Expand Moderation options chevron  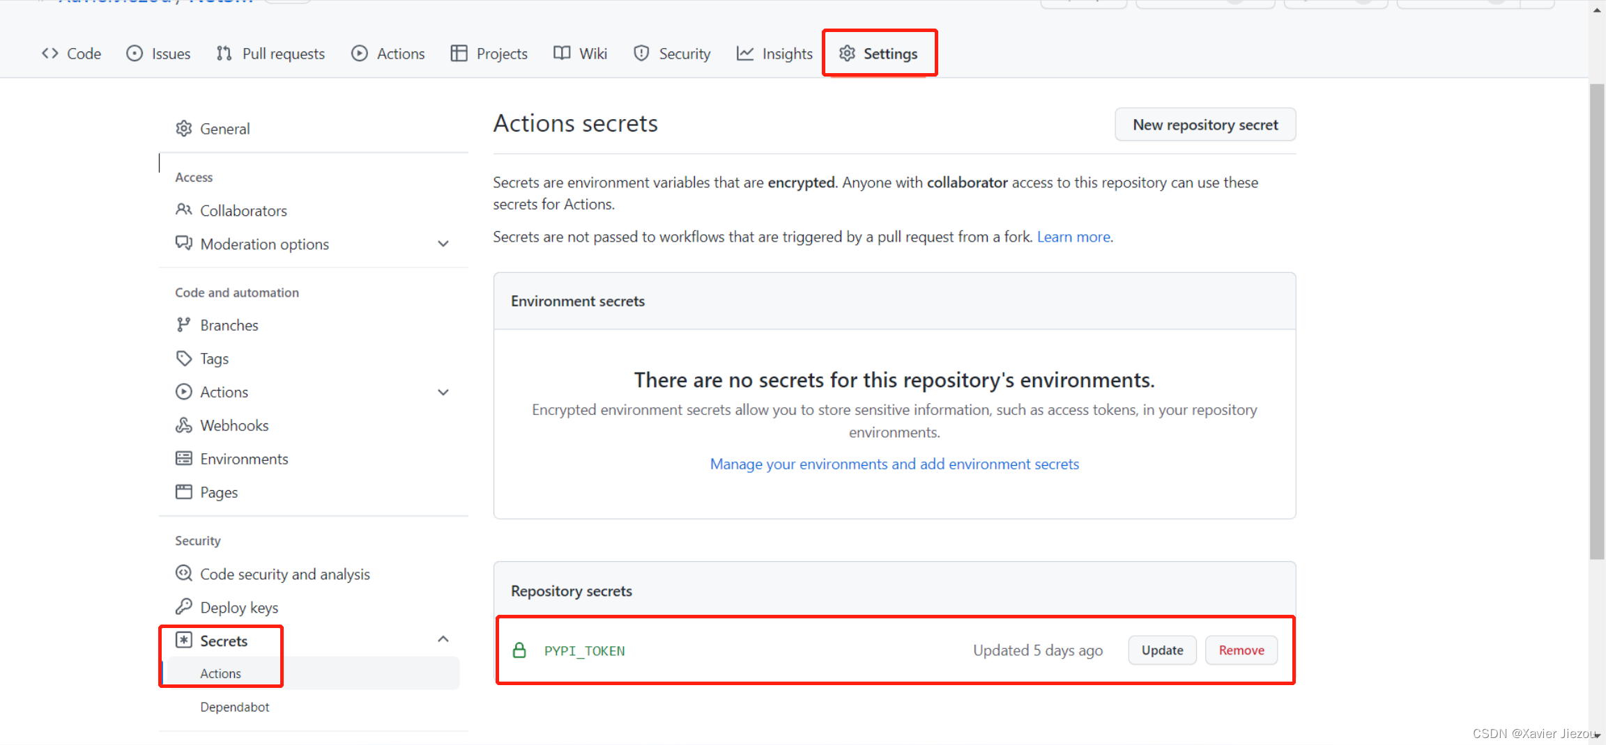[x=443, y=244]
